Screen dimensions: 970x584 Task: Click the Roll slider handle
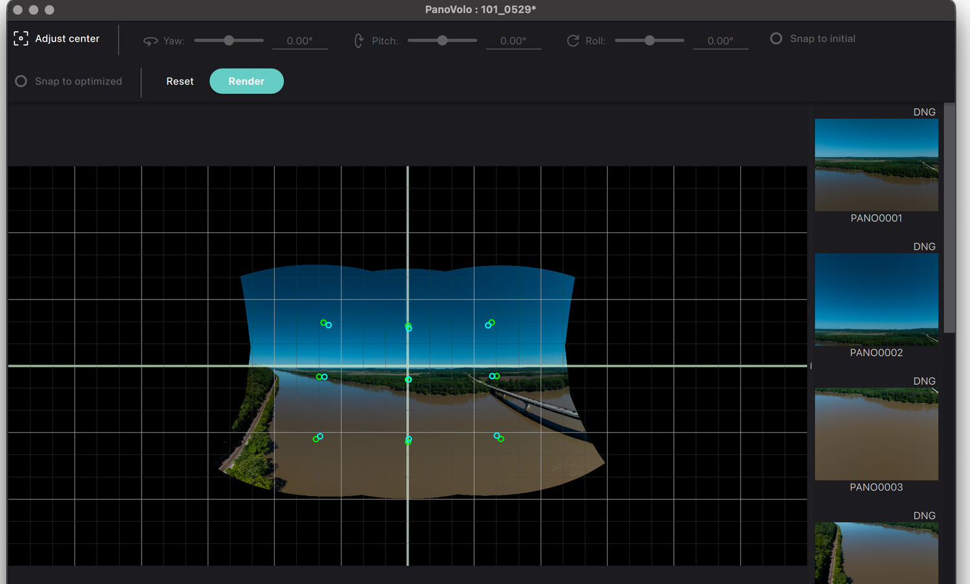[649, 40]
